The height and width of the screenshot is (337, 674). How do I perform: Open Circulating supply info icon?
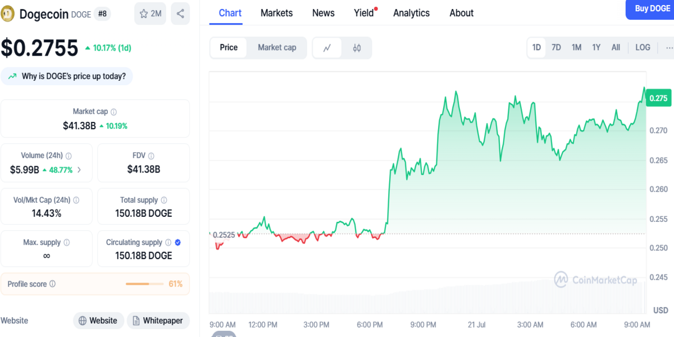168,243
